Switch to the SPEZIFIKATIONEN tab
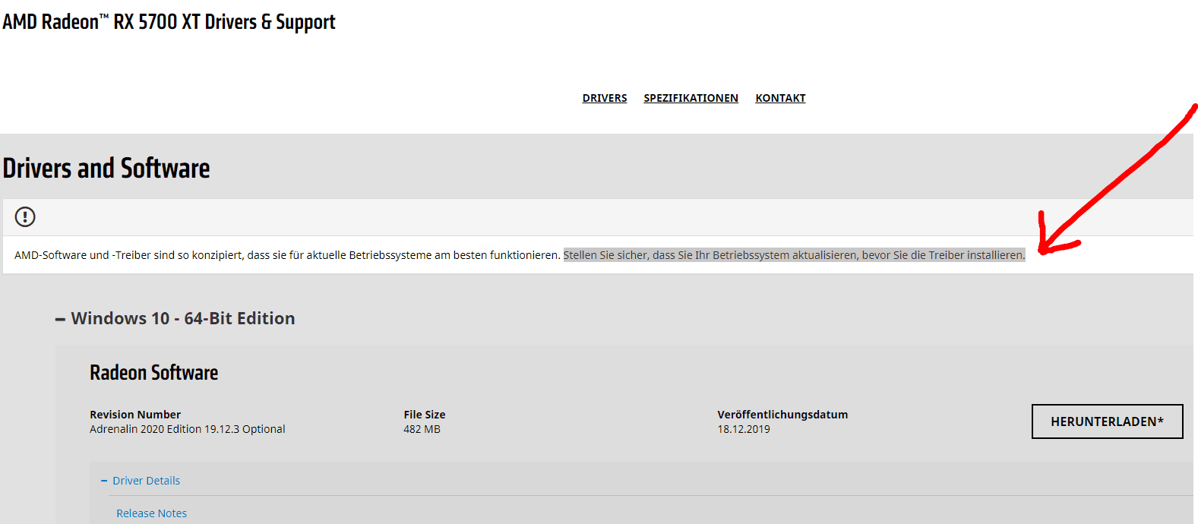 691,98
